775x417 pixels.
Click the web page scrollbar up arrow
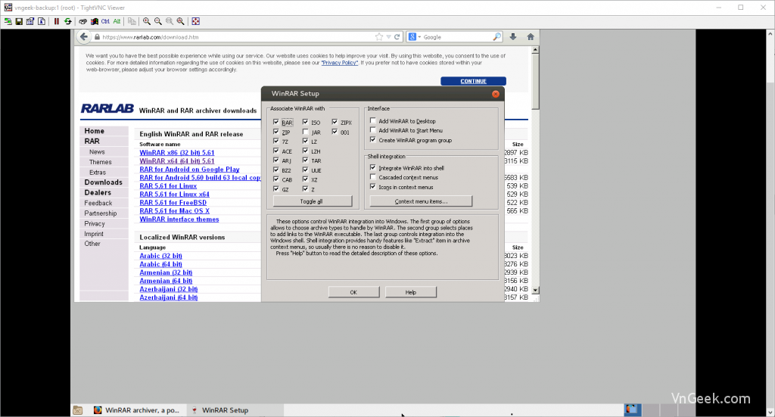pyautogui.click(x=535, y=50)
